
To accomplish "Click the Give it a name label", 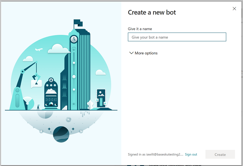I will pos(140,29).
